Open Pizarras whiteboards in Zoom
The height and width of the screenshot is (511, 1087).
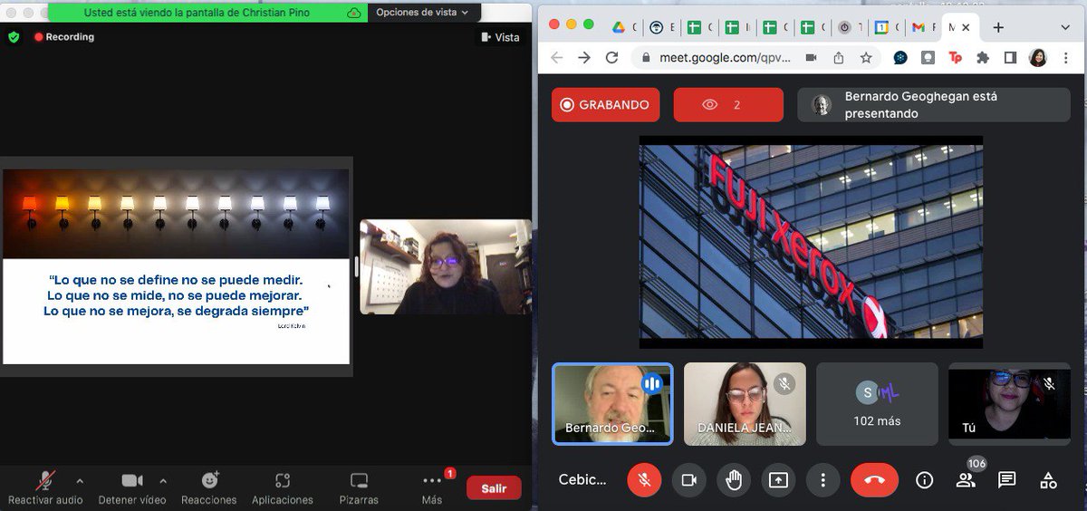[x=359, y=488]
